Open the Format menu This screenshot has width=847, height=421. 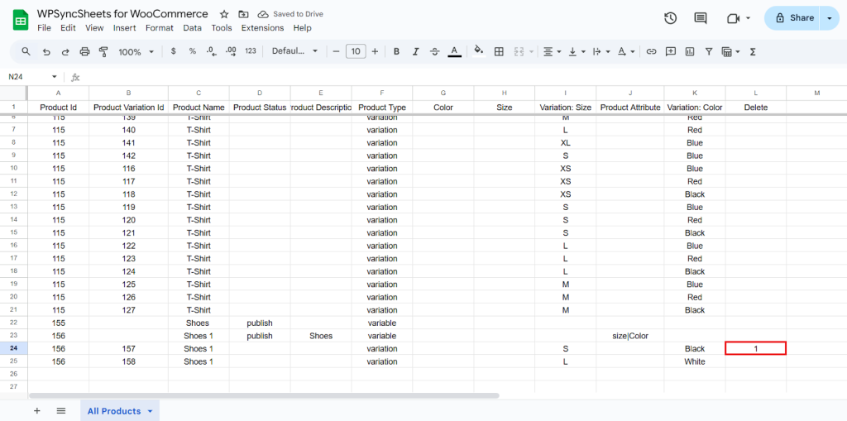160,28
